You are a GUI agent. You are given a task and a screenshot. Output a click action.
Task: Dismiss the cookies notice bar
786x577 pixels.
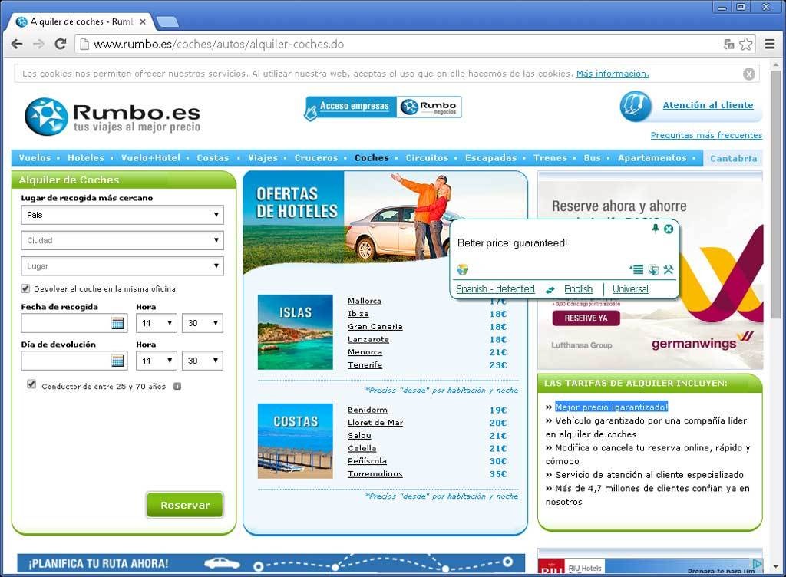click(x=749, y=74)
